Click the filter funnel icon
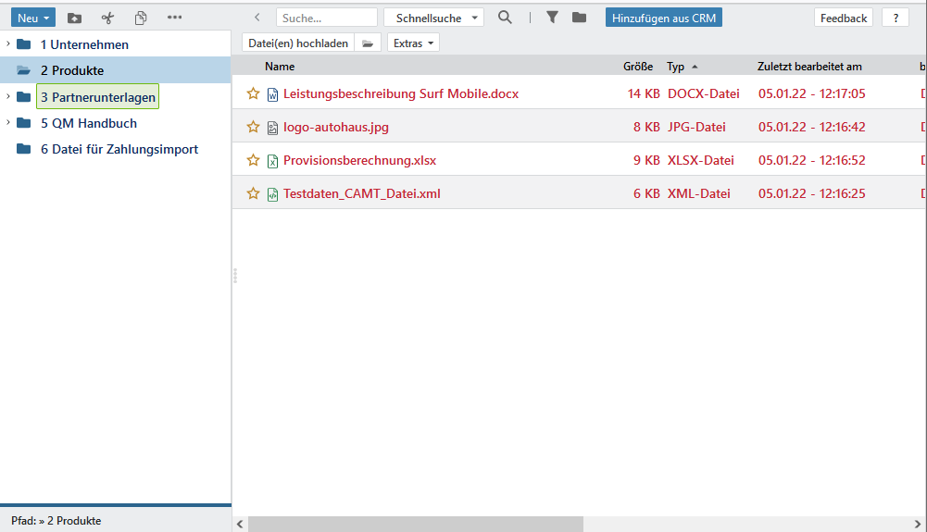Viewport: 927px width, 532px height. [x=552, y=18]
